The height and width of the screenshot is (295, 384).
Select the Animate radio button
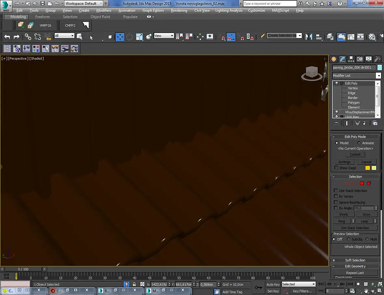point(359,143)
